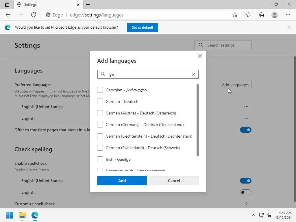Image resolution: width=296 pixels, height=222 pixels.
Task: Check the Irish - Gaeilge checkbox
Action: pos(100,159)
